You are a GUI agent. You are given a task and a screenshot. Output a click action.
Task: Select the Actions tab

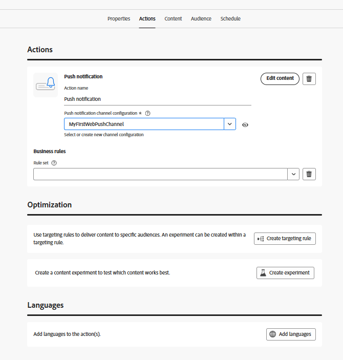coord(147,19)
